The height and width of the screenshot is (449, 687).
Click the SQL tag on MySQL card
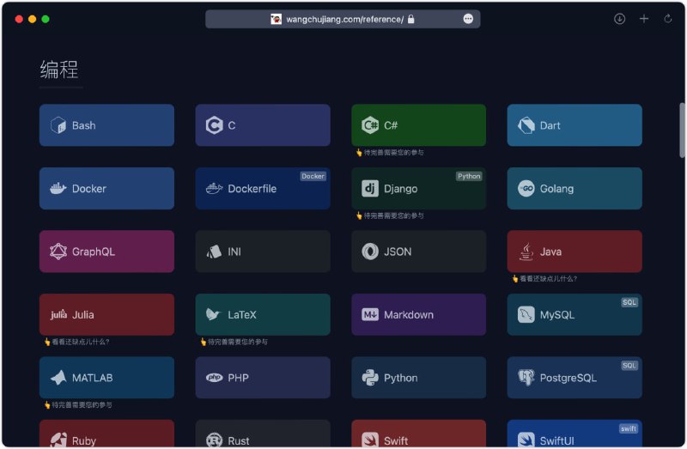click(629, 302)
